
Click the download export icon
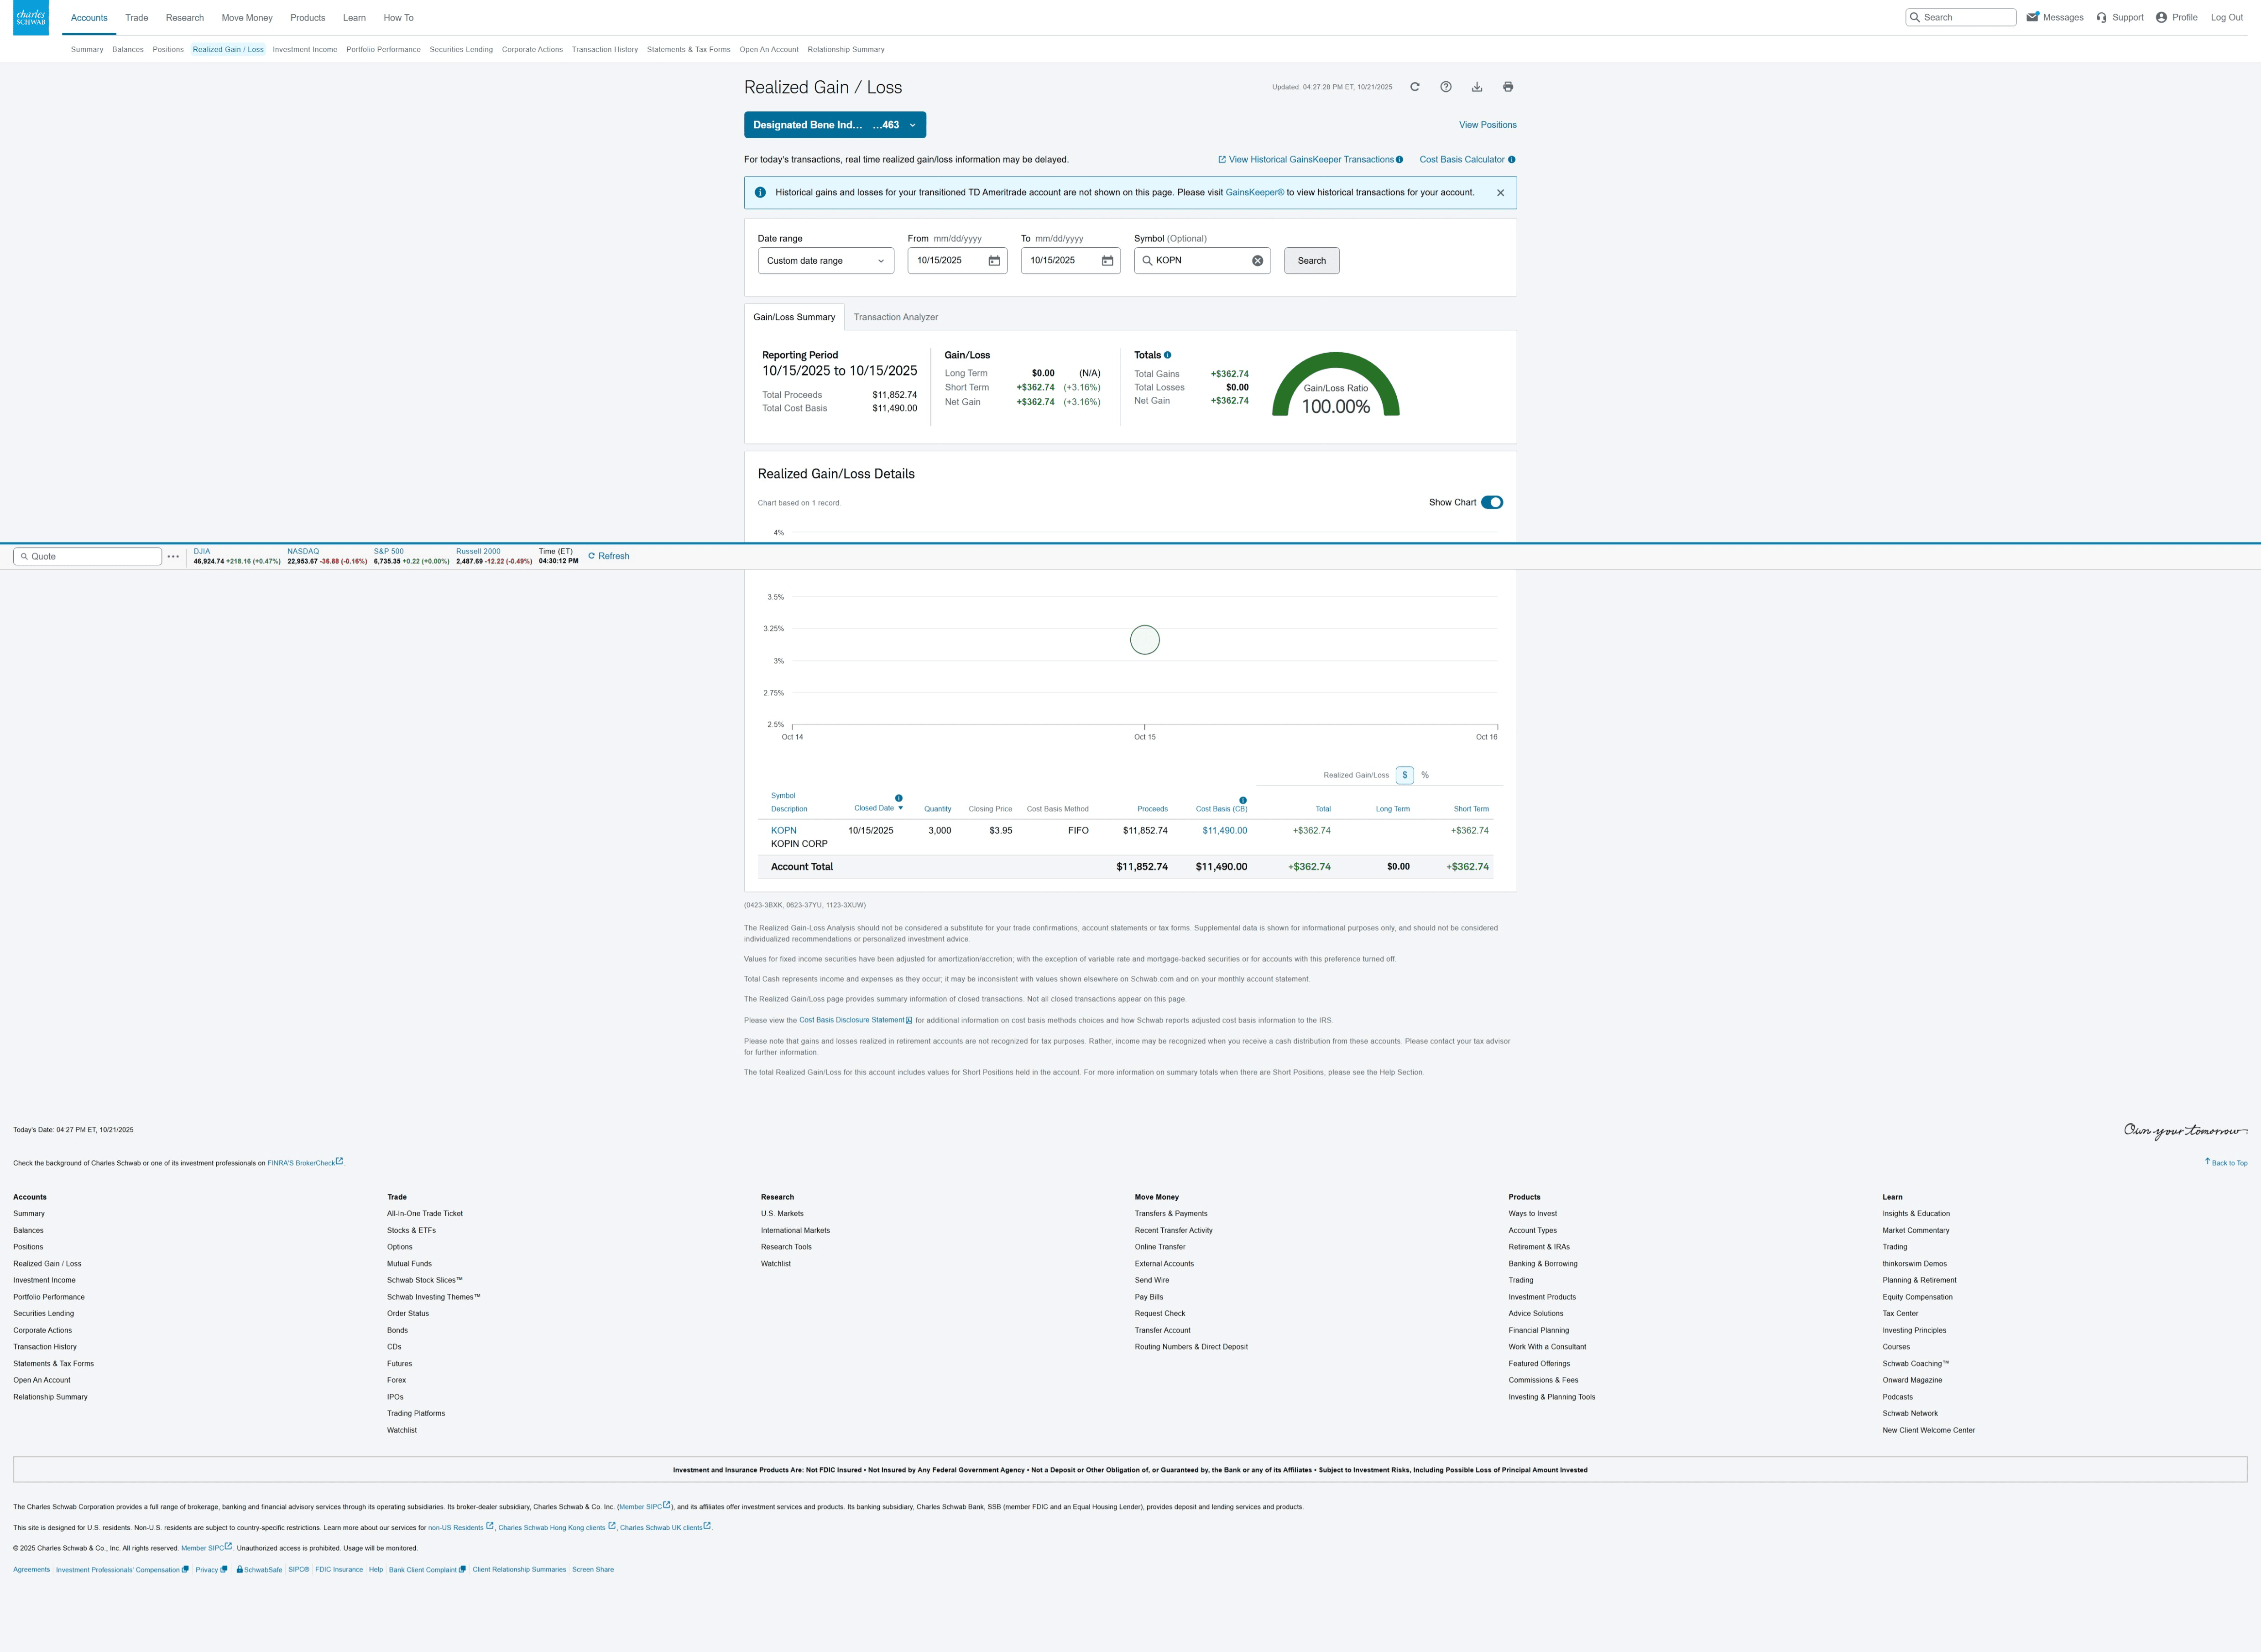pos(1476,87)
